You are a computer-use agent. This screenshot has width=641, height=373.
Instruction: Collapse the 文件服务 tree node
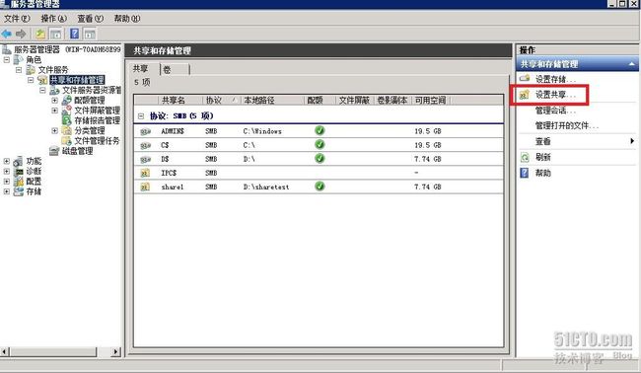tap(19, 70)
